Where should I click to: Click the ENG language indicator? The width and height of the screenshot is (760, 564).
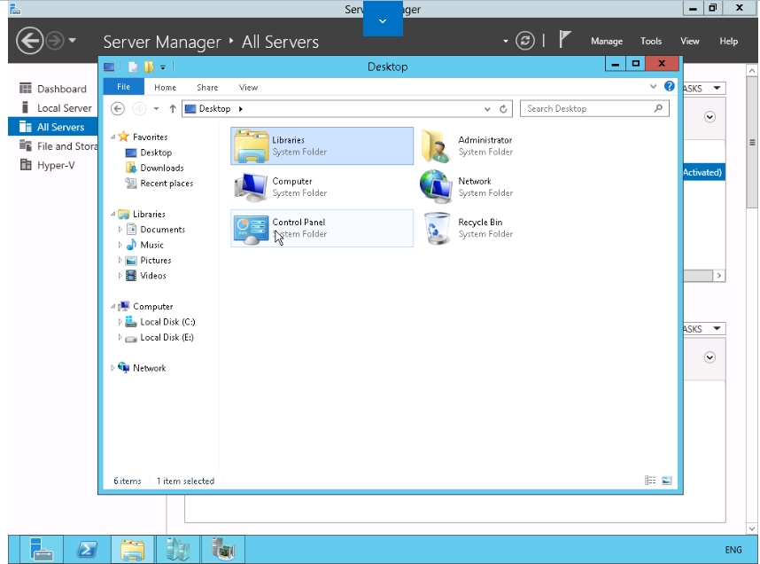(x=733, y=550)
